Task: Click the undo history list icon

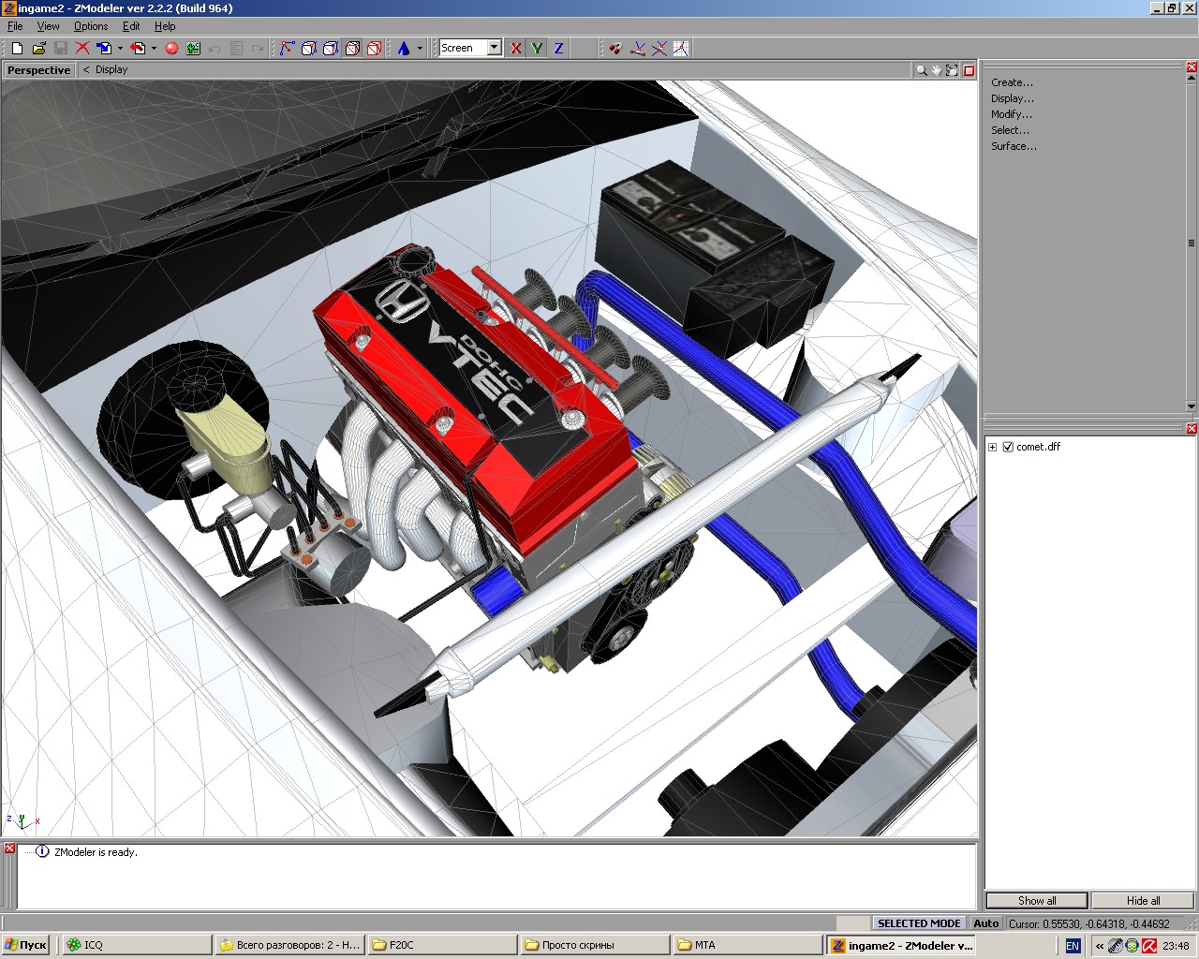Action: coord(236,48)
